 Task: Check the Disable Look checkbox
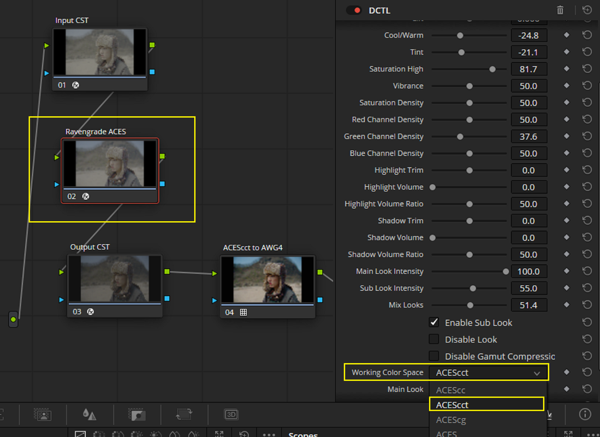(x=434, y=339)
